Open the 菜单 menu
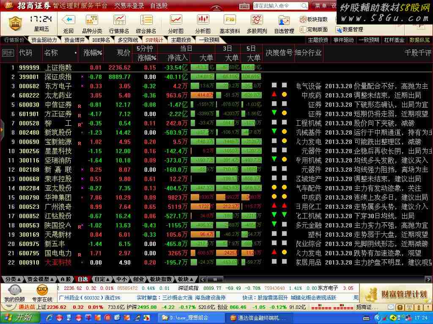This screenshot has width=433, height=324. [321, 5]
